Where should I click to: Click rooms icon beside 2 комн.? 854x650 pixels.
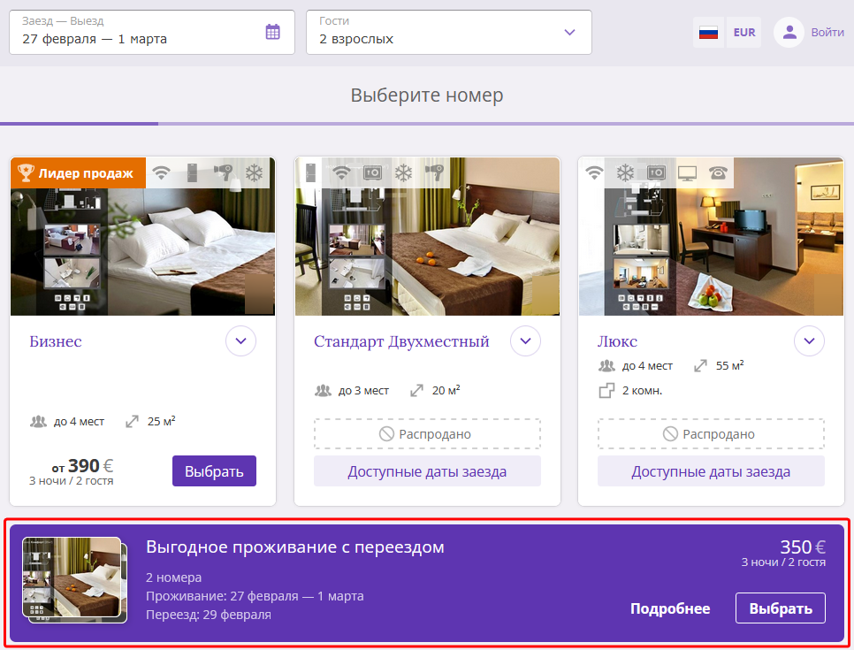pyautogui.click(x=606, y=391)
